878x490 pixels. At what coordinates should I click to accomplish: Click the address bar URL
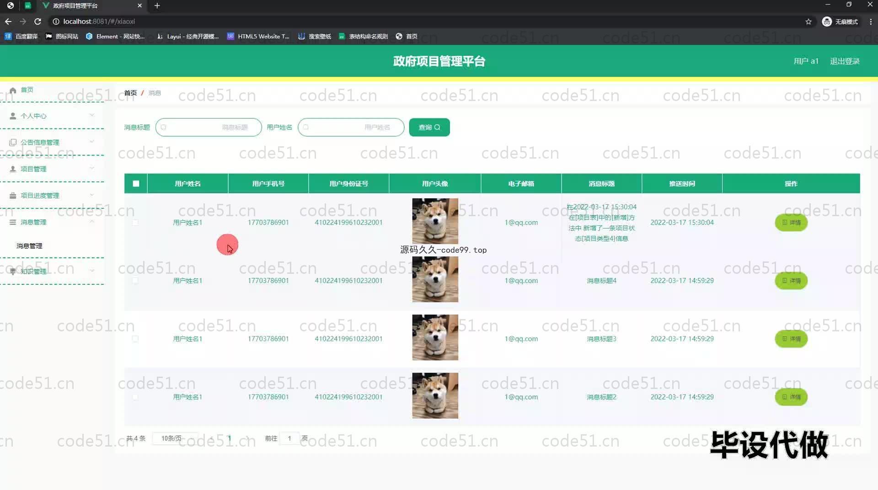tap(99, 21)
